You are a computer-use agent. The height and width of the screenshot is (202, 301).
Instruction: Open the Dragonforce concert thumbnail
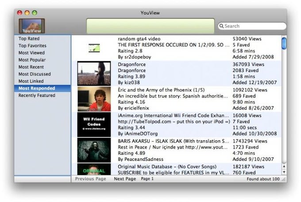click(x=94, y=74)
